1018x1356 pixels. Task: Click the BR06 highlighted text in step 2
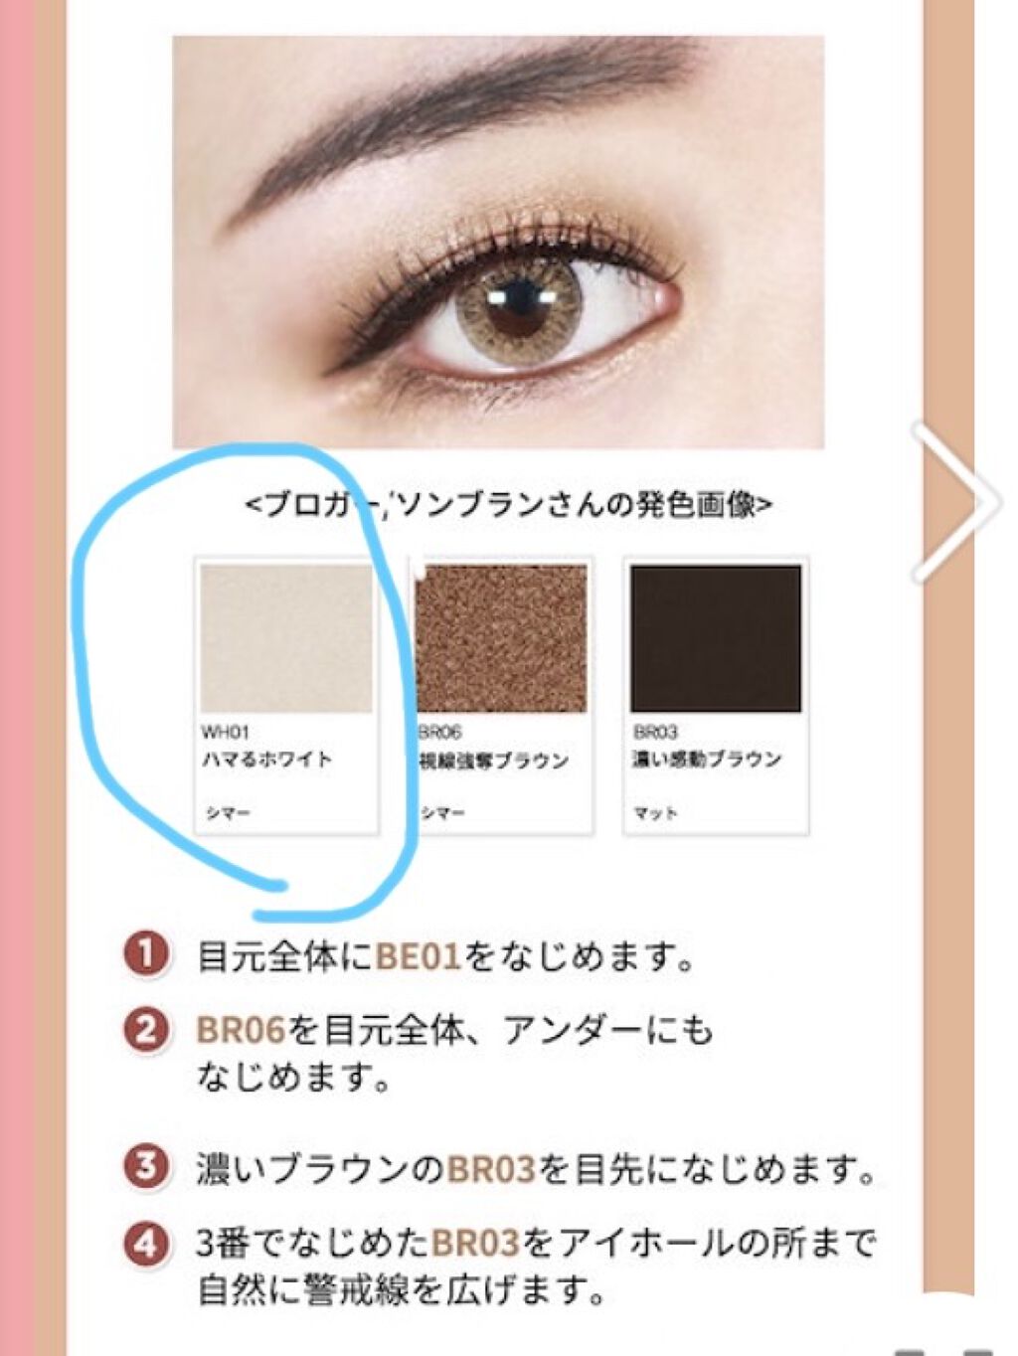[242, 1030]
